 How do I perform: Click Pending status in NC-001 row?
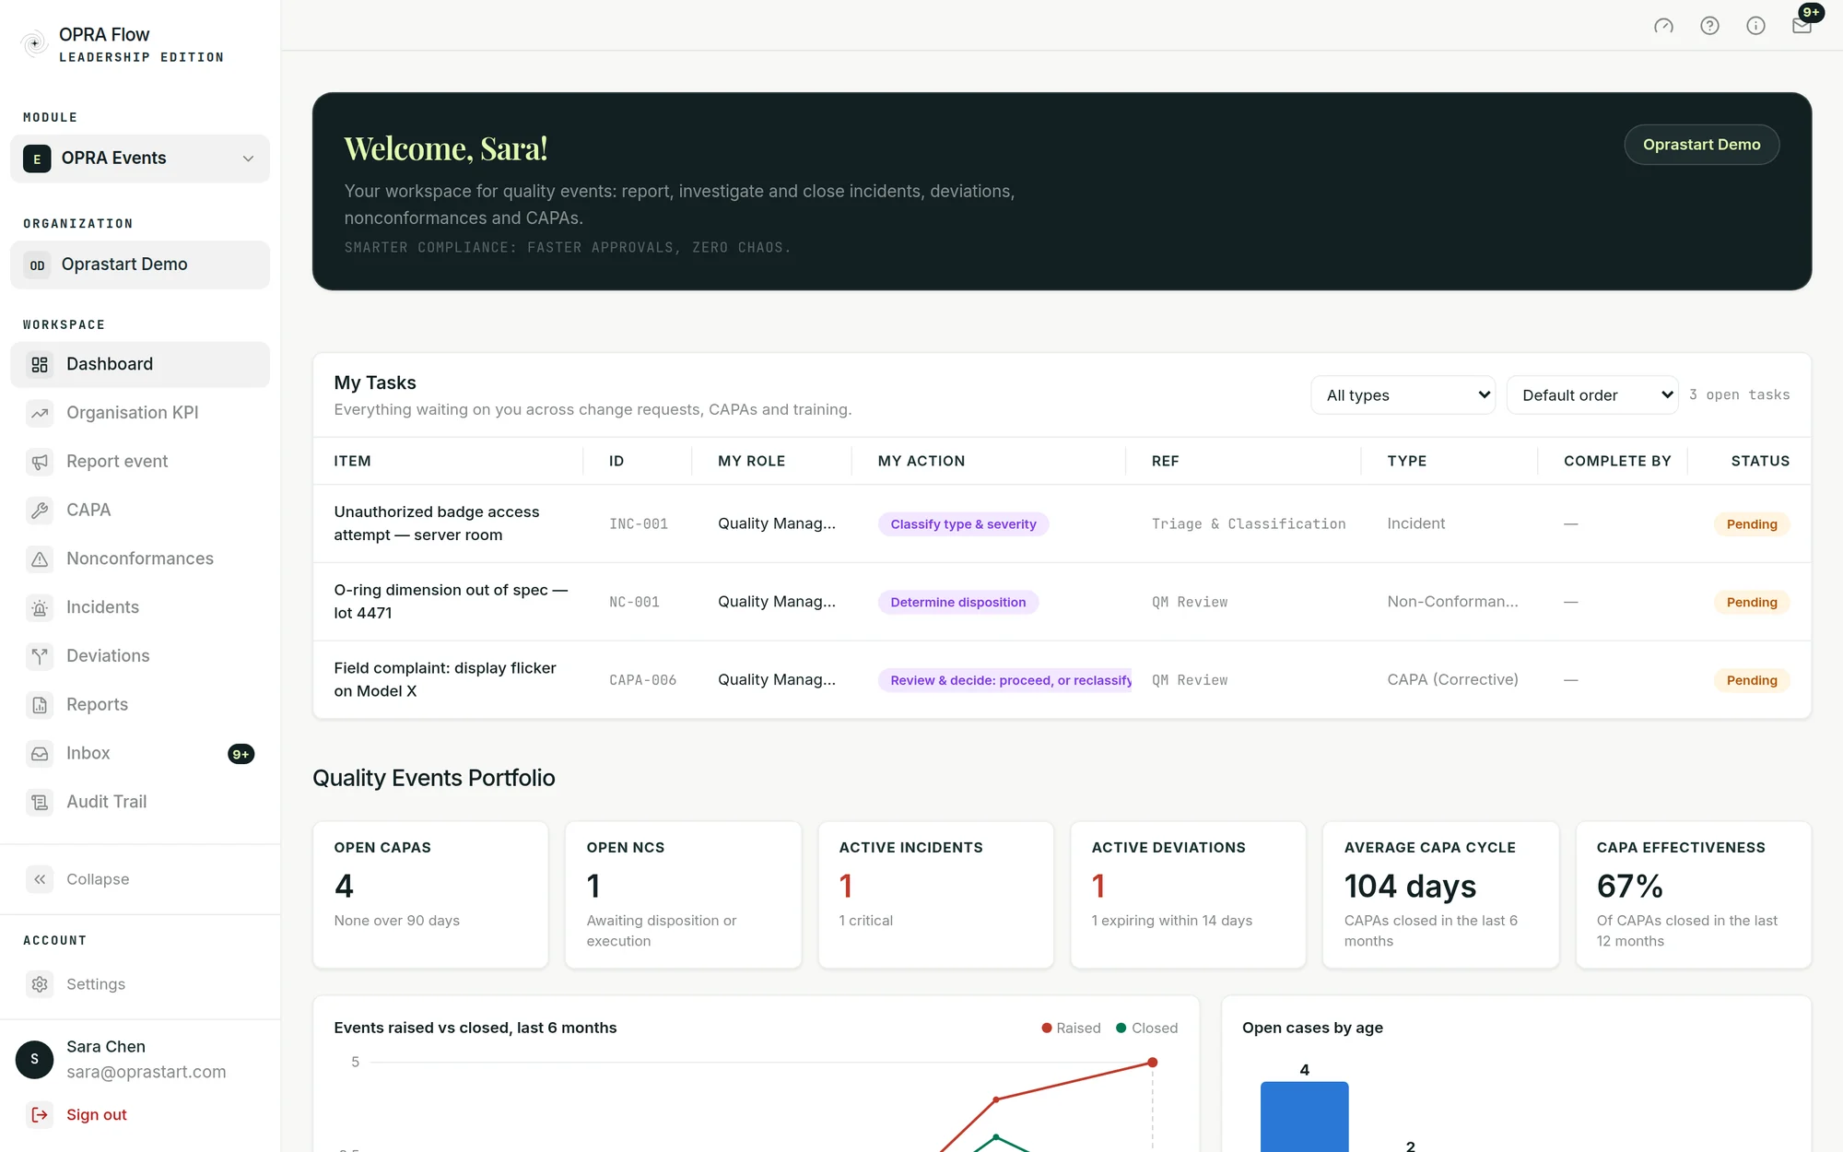pyautogui.click(x=1751, y=603)
